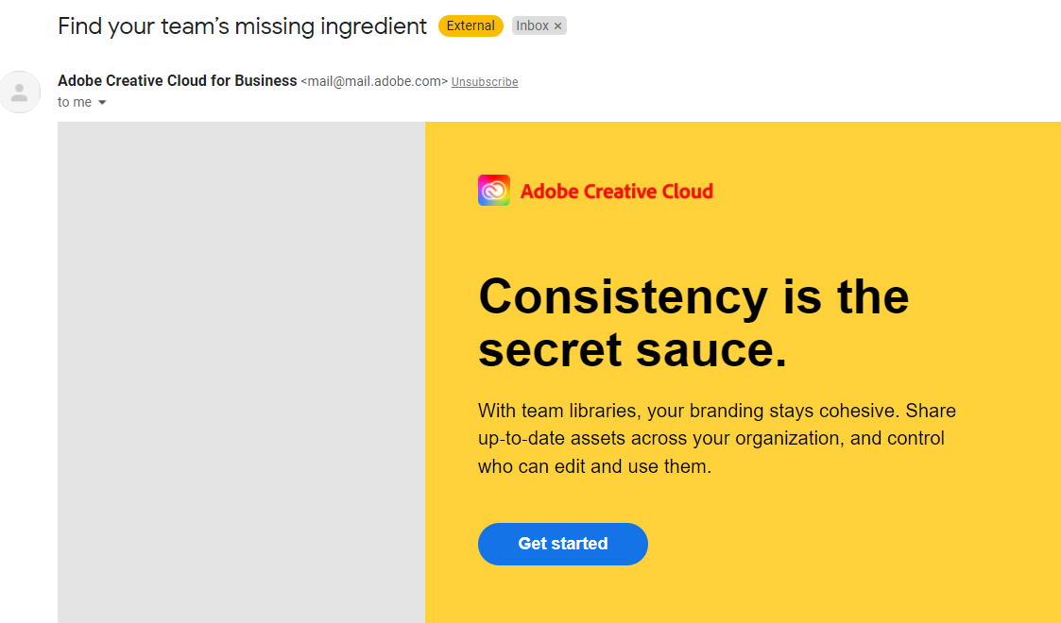Click the Unsubscribe link
Viewport: 1061px width, 623px height.
pyautogui.click(x=485, y=82)
